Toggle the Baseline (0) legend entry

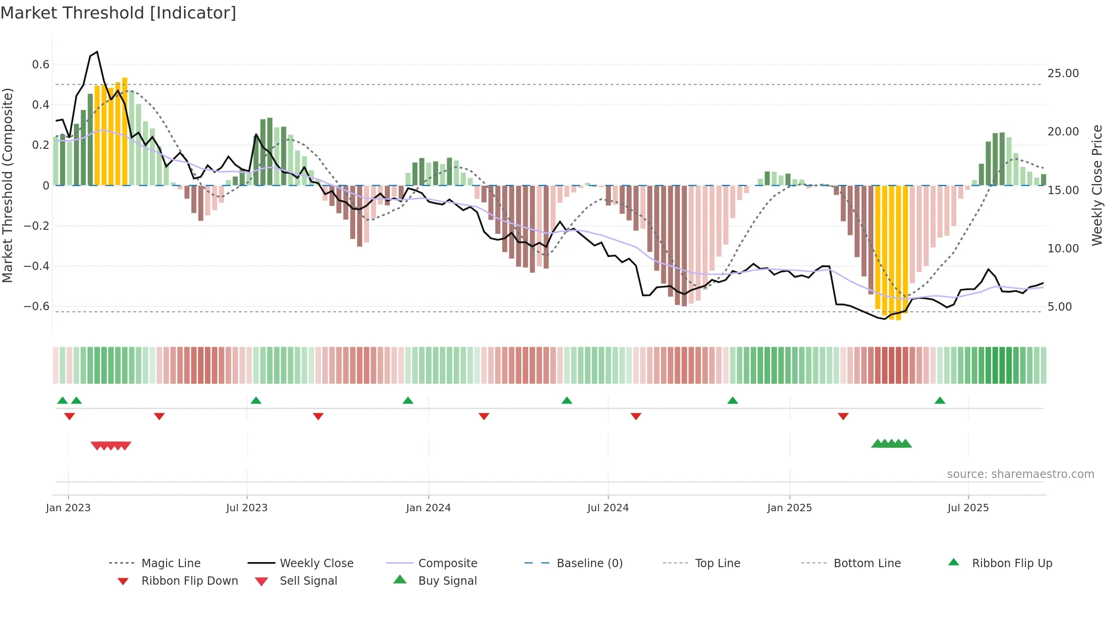[x=573, y=563]
